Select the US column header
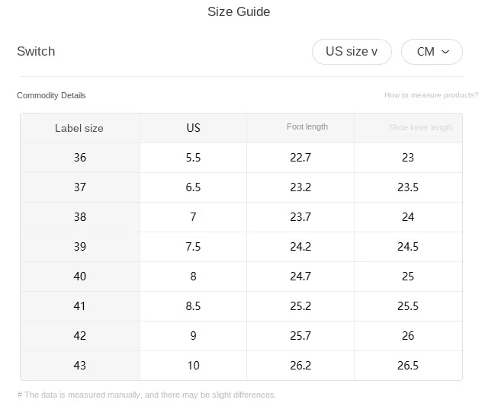 tap(193, 128)
